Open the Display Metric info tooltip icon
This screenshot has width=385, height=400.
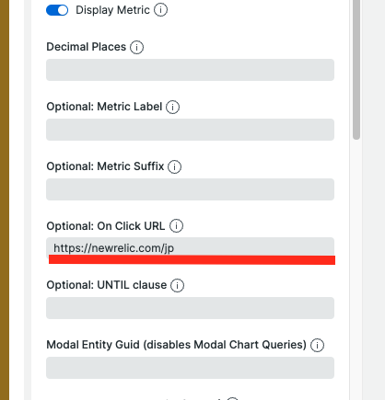(160, 10)
